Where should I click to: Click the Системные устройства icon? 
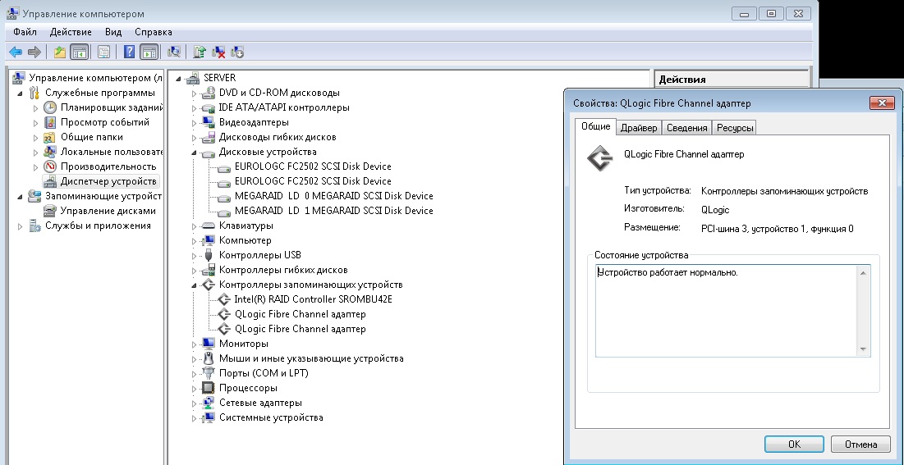click(x=208, y=417)
